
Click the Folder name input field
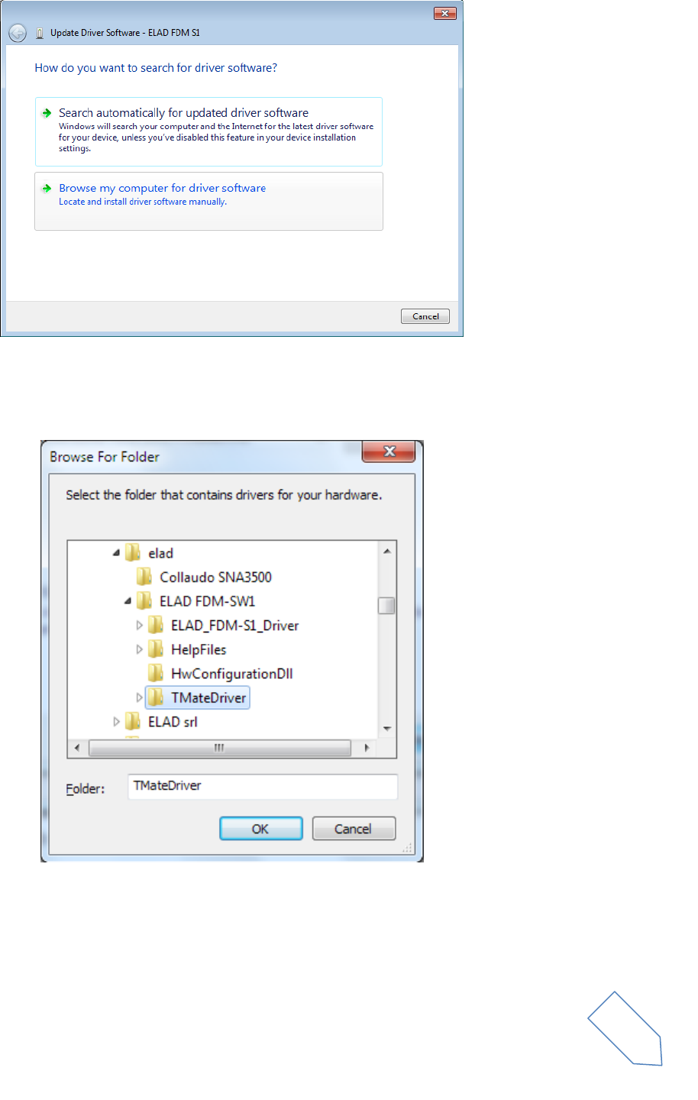pos(263,786)
